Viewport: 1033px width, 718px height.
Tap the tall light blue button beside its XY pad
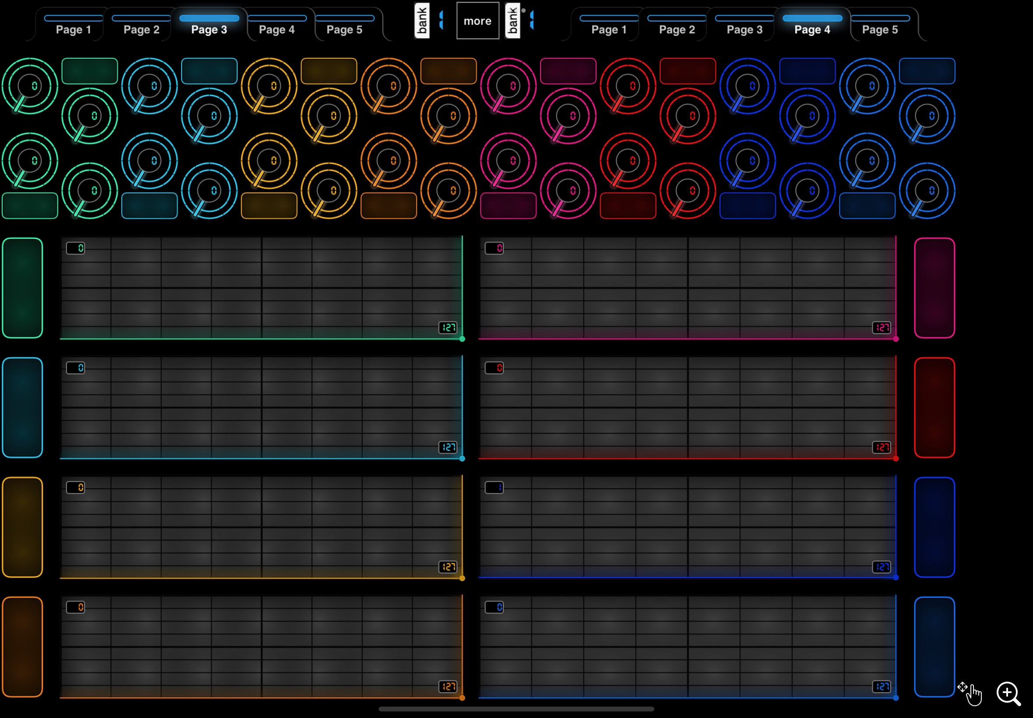pos(935,647)
